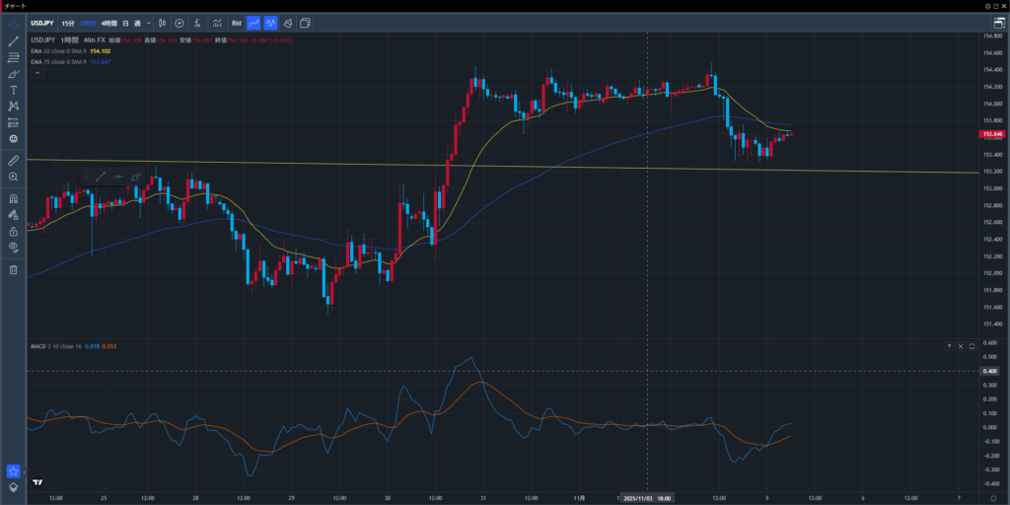1010x505 pixels.
Task: Toggle hide all drawings eye icon
Action: click(x=14, y=247)
